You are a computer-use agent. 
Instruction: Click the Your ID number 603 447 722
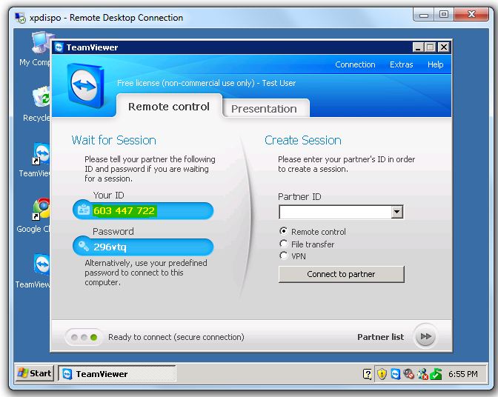[x=124, y=210]
